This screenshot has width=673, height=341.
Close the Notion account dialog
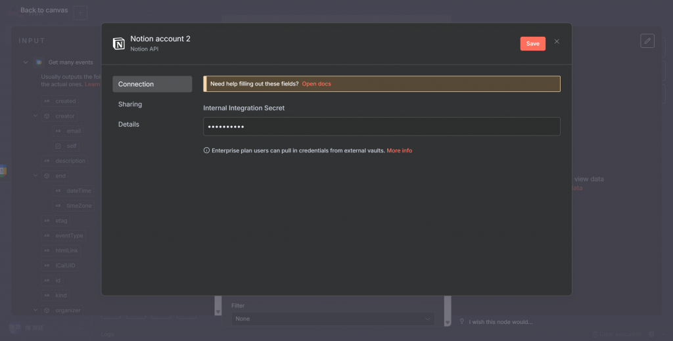pyautogui.click(x=557, y=41)
